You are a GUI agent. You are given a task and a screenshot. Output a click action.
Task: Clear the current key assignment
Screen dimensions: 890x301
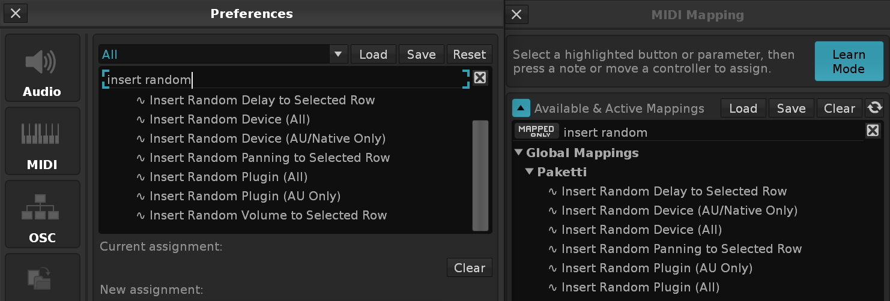(x=469, y=267)
